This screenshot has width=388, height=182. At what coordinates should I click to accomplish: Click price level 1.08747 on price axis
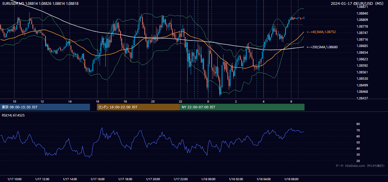(362, 33)
